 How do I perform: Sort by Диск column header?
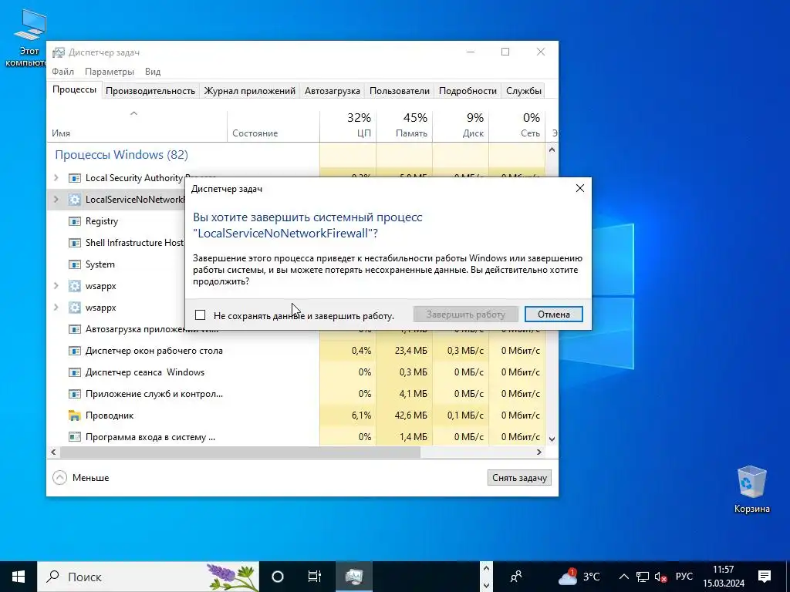point(461,126)
